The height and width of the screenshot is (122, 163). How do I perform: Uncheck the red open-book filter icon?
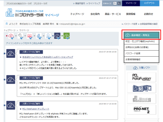[30, 36]
